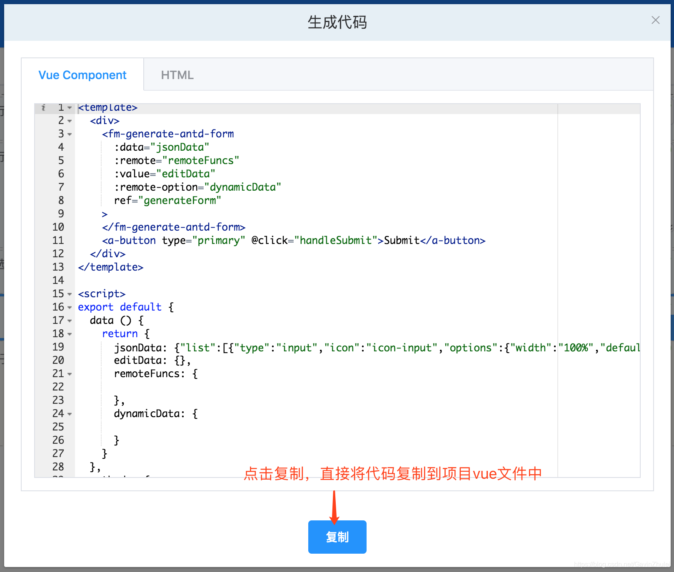Screen dimensions: 674x572
Task: Collapse the return block on line 18
Action: point(70,334)
